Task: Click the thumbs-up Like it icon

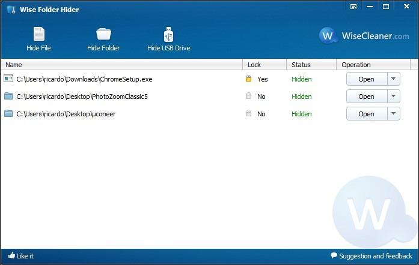Action: click(11, 255)
